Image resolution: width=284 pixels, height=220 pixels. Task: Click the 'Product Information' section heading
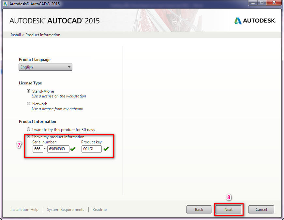(37, 122)
